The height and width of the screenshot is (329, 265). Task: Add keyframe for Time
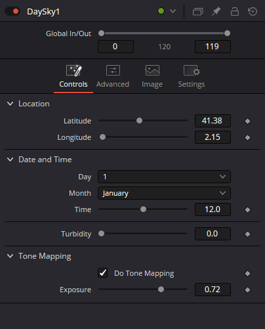pos(247,209)
